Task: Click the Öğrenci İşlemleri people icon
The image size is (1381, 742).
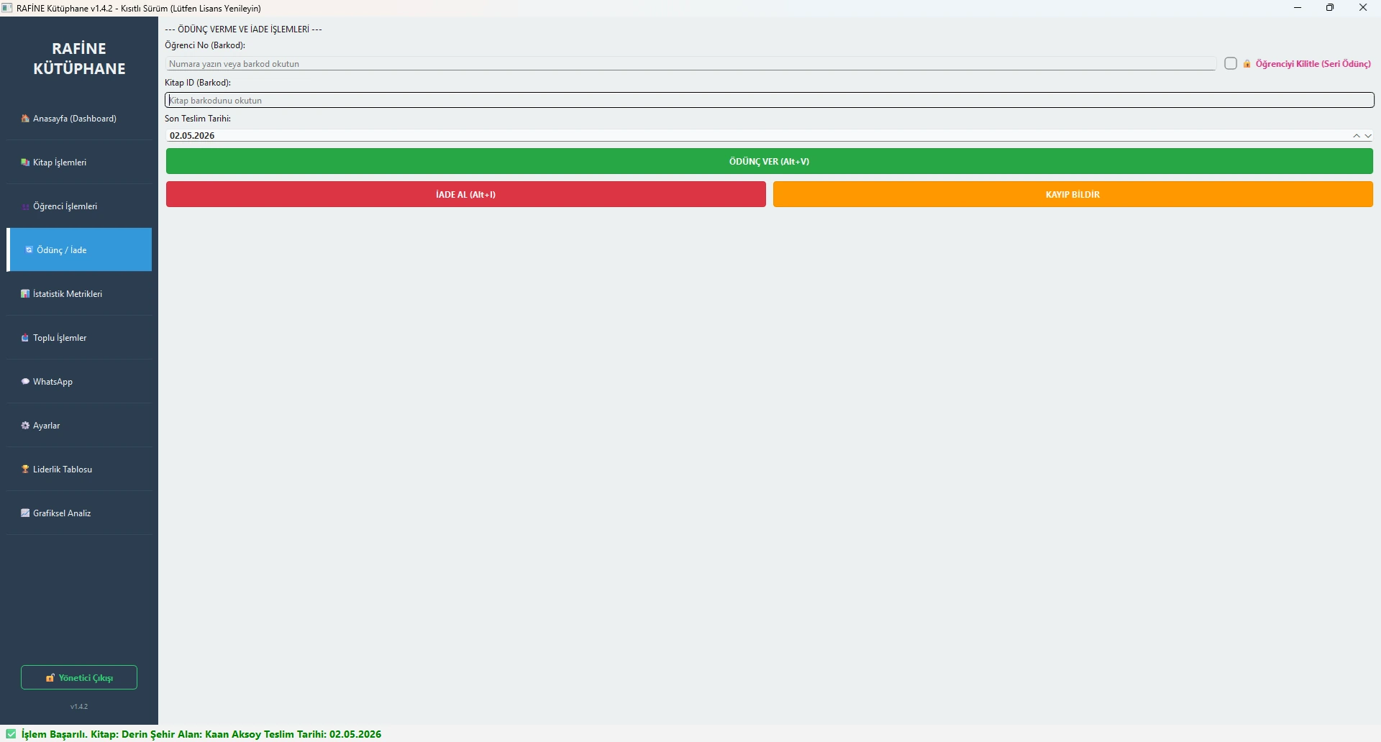Action: tap(25, 206)
